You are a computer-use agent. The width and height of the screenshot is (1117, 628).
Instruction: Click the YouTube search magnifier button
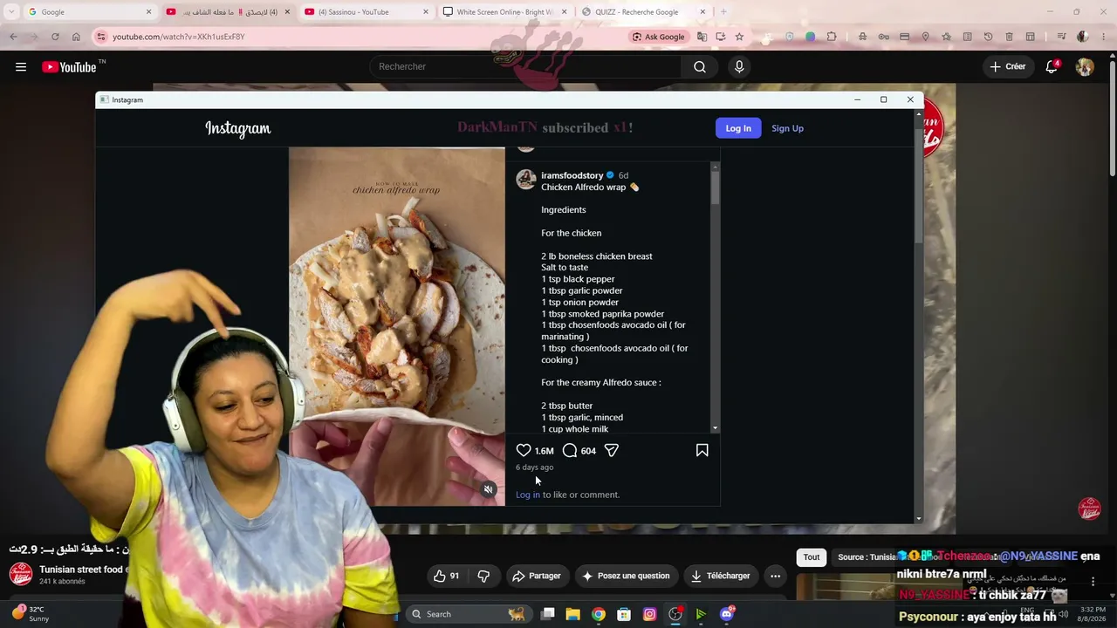(x=700, y=66)
